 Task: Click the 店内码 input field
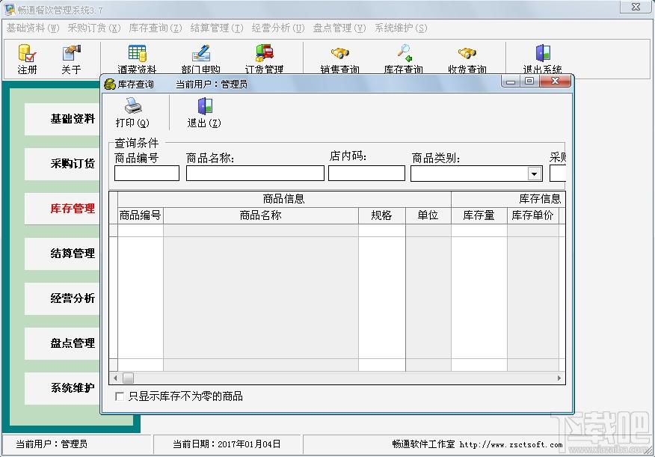click(367, 174)
